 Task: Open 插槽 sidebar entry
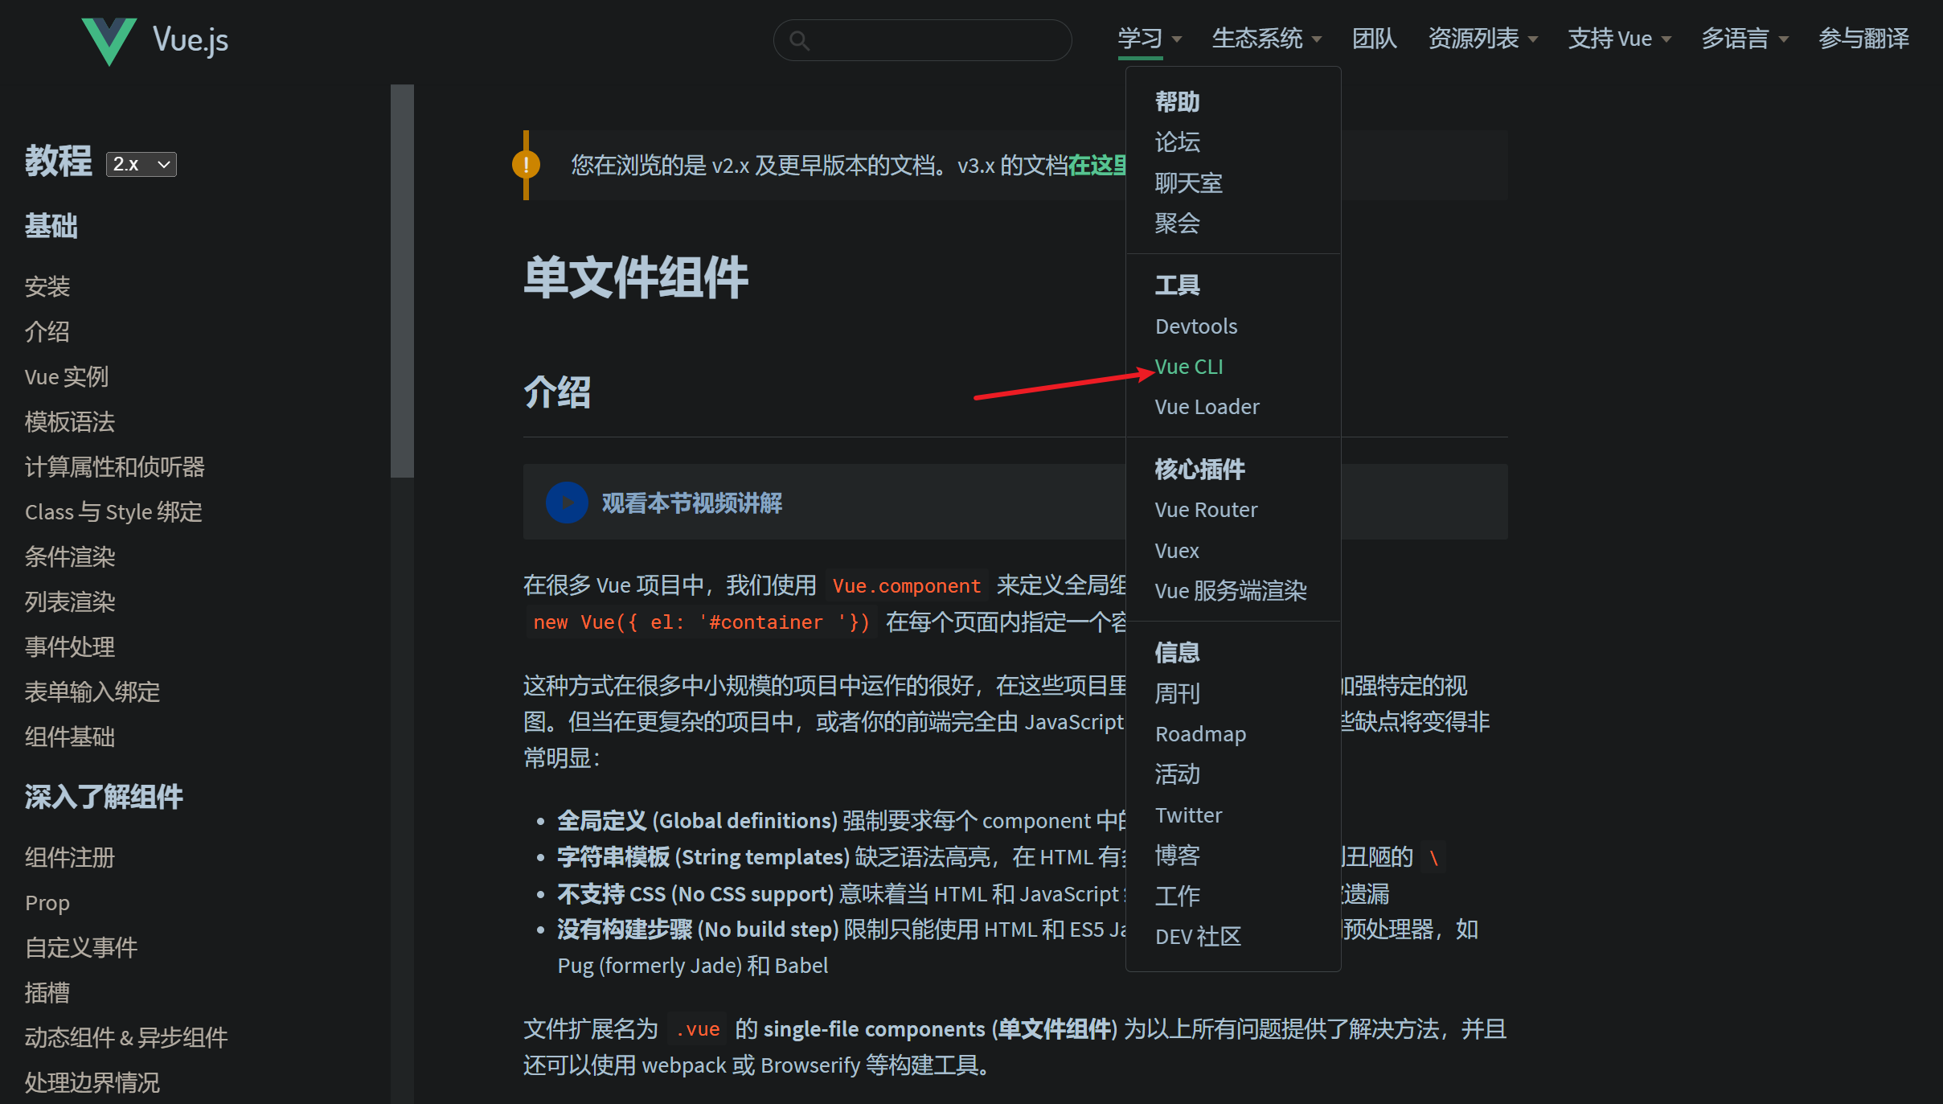click(x=47, y=992)
